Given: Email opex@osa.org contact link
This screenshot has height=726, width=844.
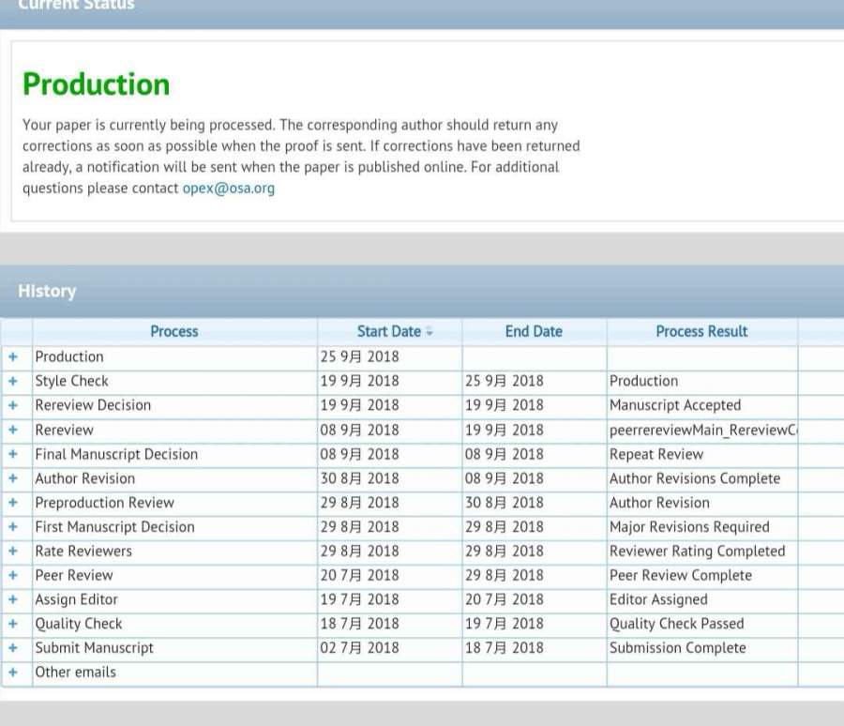Looking at the screenshot, I should tap(228, 189).
